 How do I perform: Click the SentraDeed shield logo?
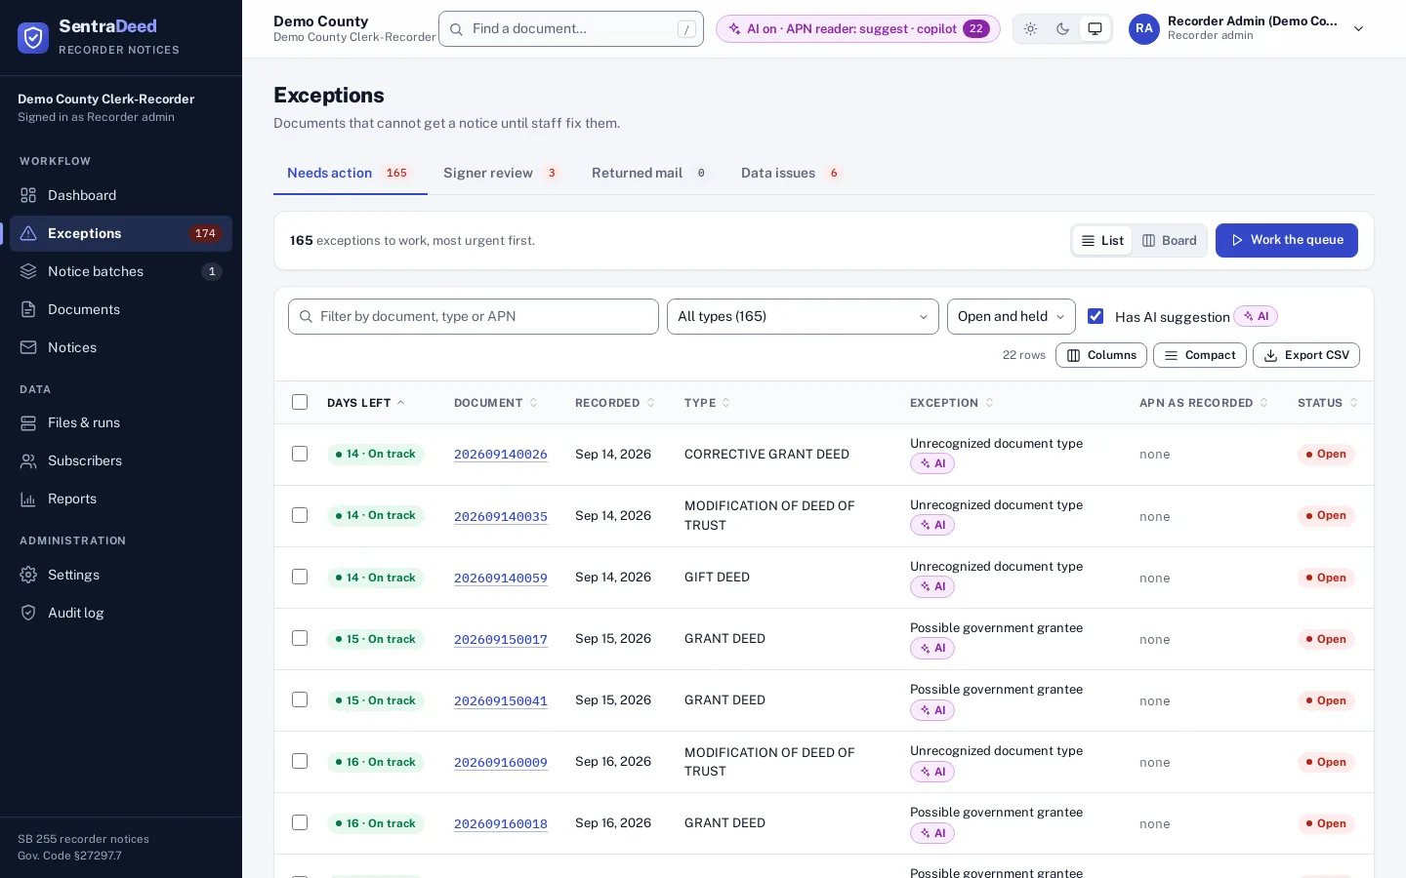(x=33, y=38)
